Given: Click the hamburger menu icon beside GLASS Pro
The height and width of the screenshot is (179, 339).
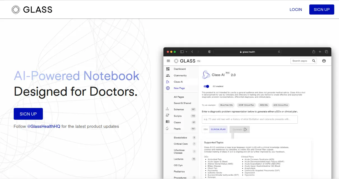Looking at the screenshot, I should coord(168,61).
